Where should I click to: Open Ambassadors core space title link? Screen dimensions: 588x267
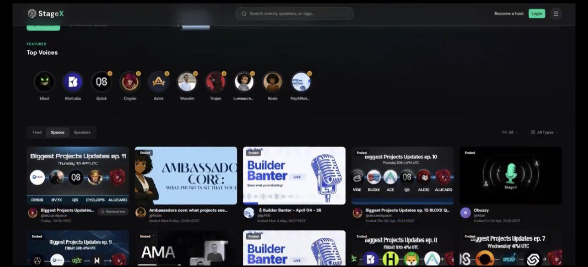[188, 210]
